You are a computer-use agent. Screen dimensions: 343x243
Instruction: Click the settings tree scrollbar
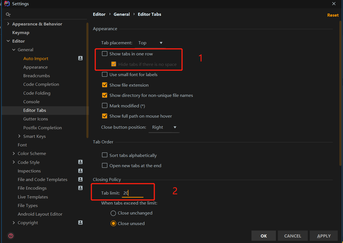click(88, 80)
